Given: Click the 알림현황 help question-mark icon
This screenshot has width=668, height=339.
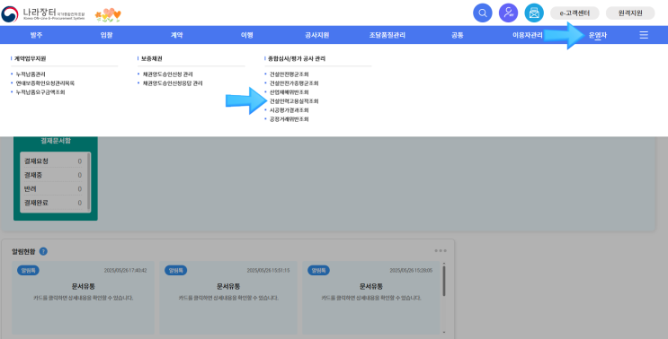Looking at the screenshot, I should (x=43, y=251).
